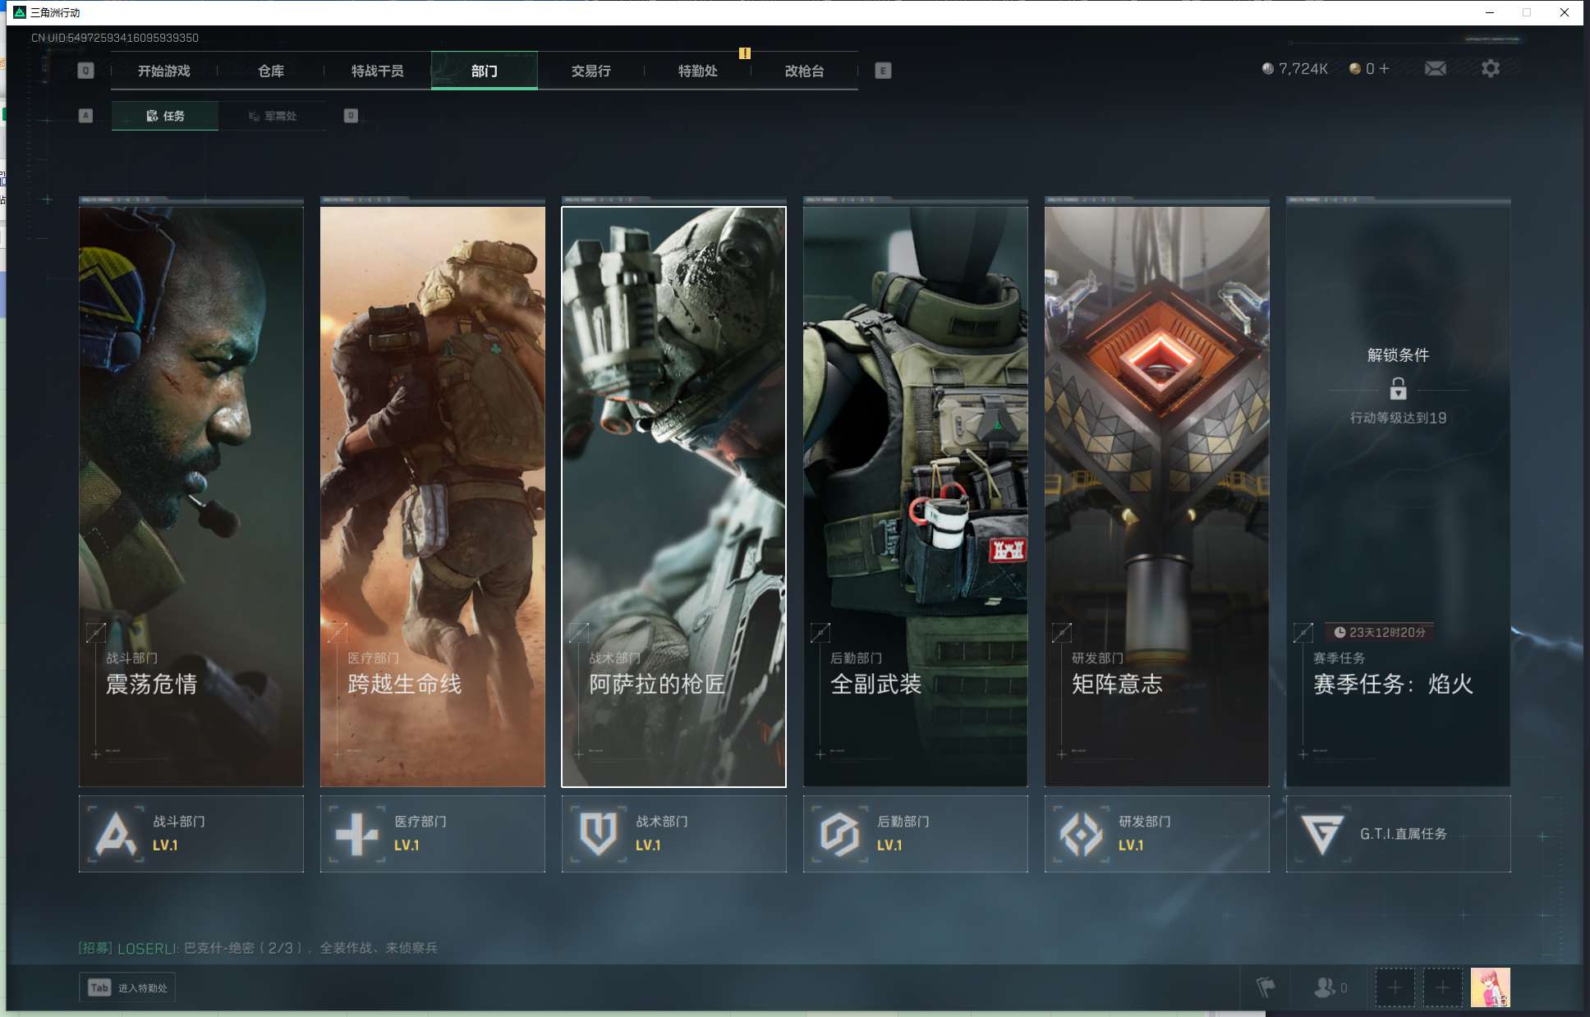Click the 矩阵意志 card corner icon
1590x1017 pixels.
pos(1062,632)
